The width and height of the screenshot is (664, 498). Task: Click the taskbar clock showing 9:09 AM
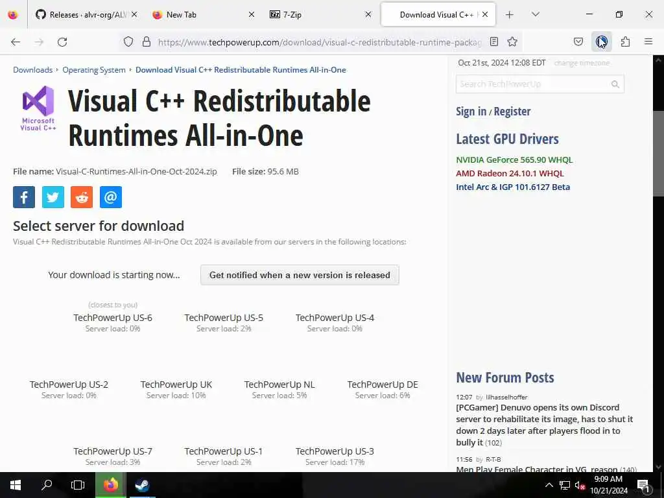click(x=608, y=485)
